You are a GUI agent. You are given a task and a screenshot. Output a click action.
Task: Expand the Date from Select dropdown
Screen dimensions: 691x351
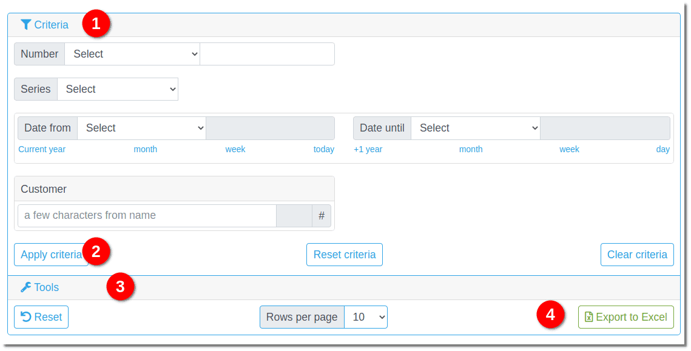[x=141, y=128]
